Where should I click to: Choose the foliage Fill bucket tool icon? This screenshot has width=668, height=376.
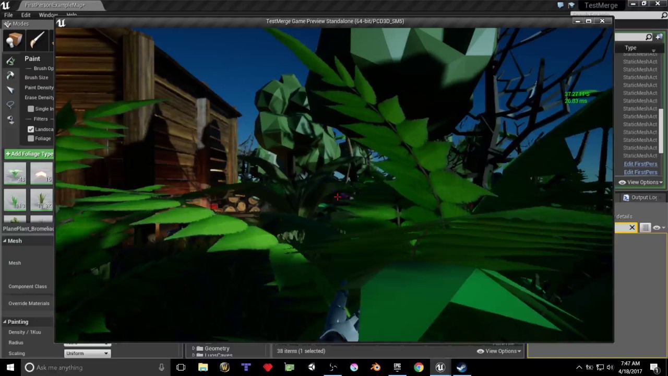(x=10, y=120)
